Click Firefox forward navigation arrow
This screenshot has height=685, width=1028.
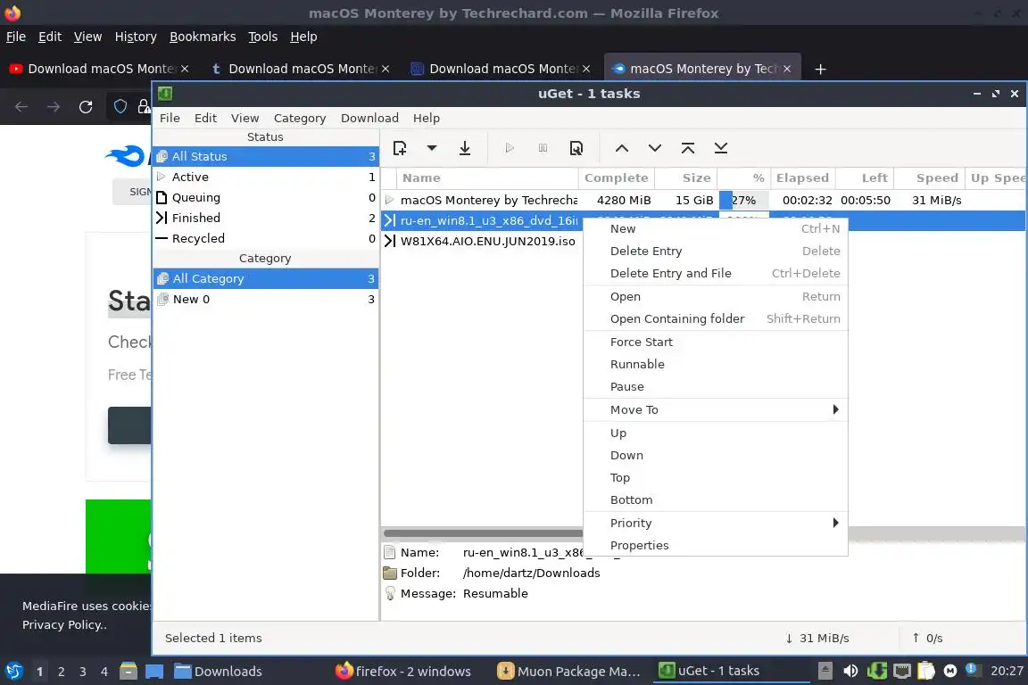coord(54,107)
